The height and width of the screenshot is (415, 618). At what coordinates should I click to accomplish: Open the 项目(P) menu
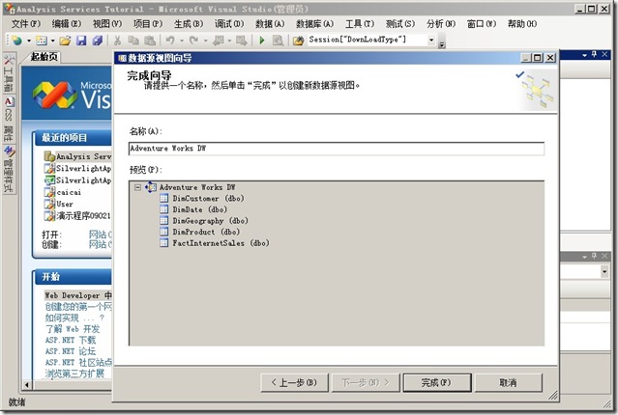[148, 24]
